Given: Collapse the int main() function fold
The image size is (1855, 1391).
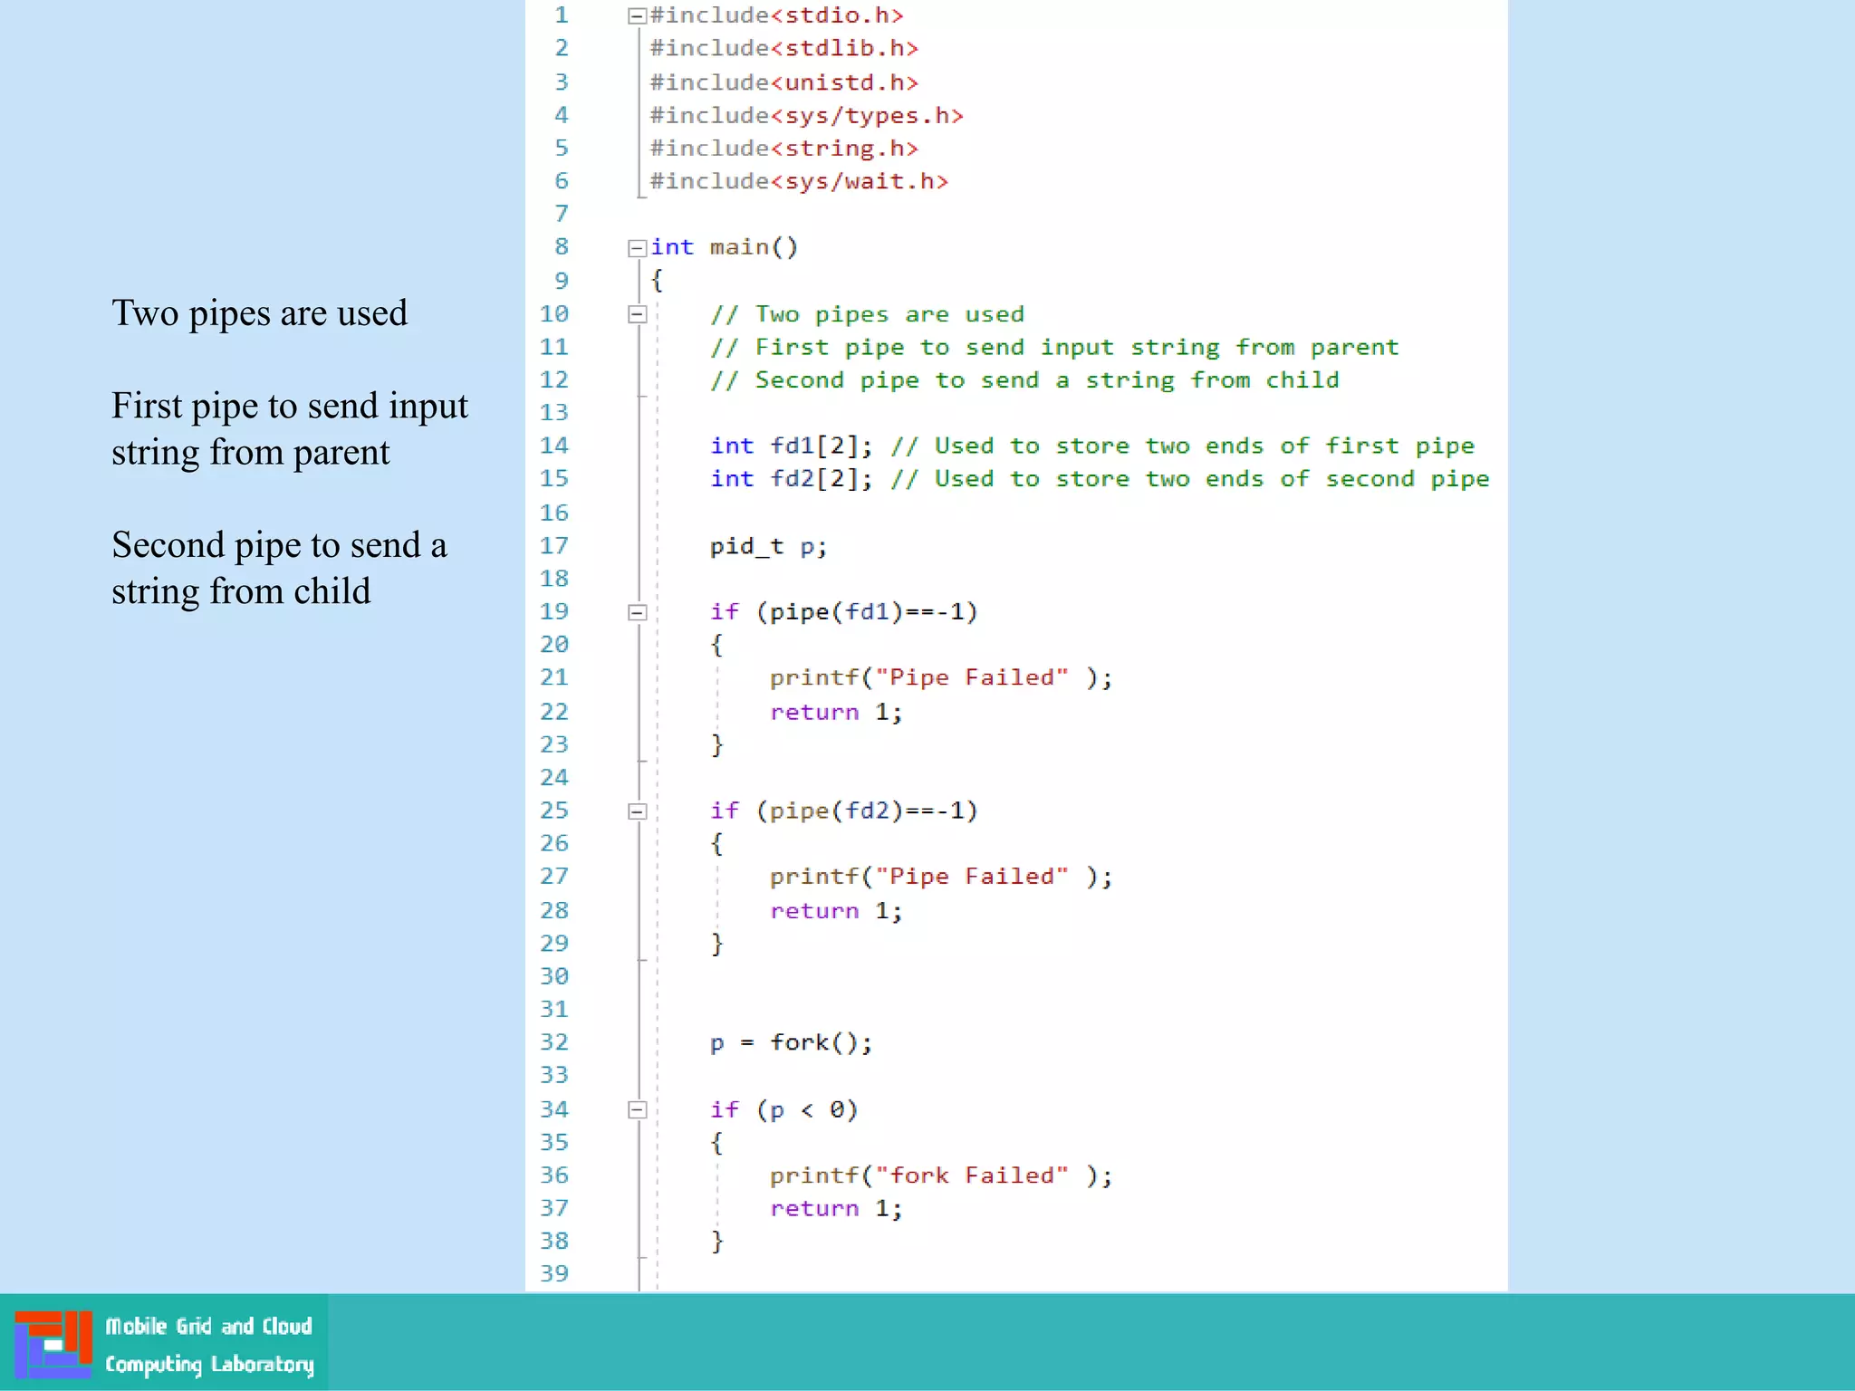Looking at the screenshot, I should 637,247.
